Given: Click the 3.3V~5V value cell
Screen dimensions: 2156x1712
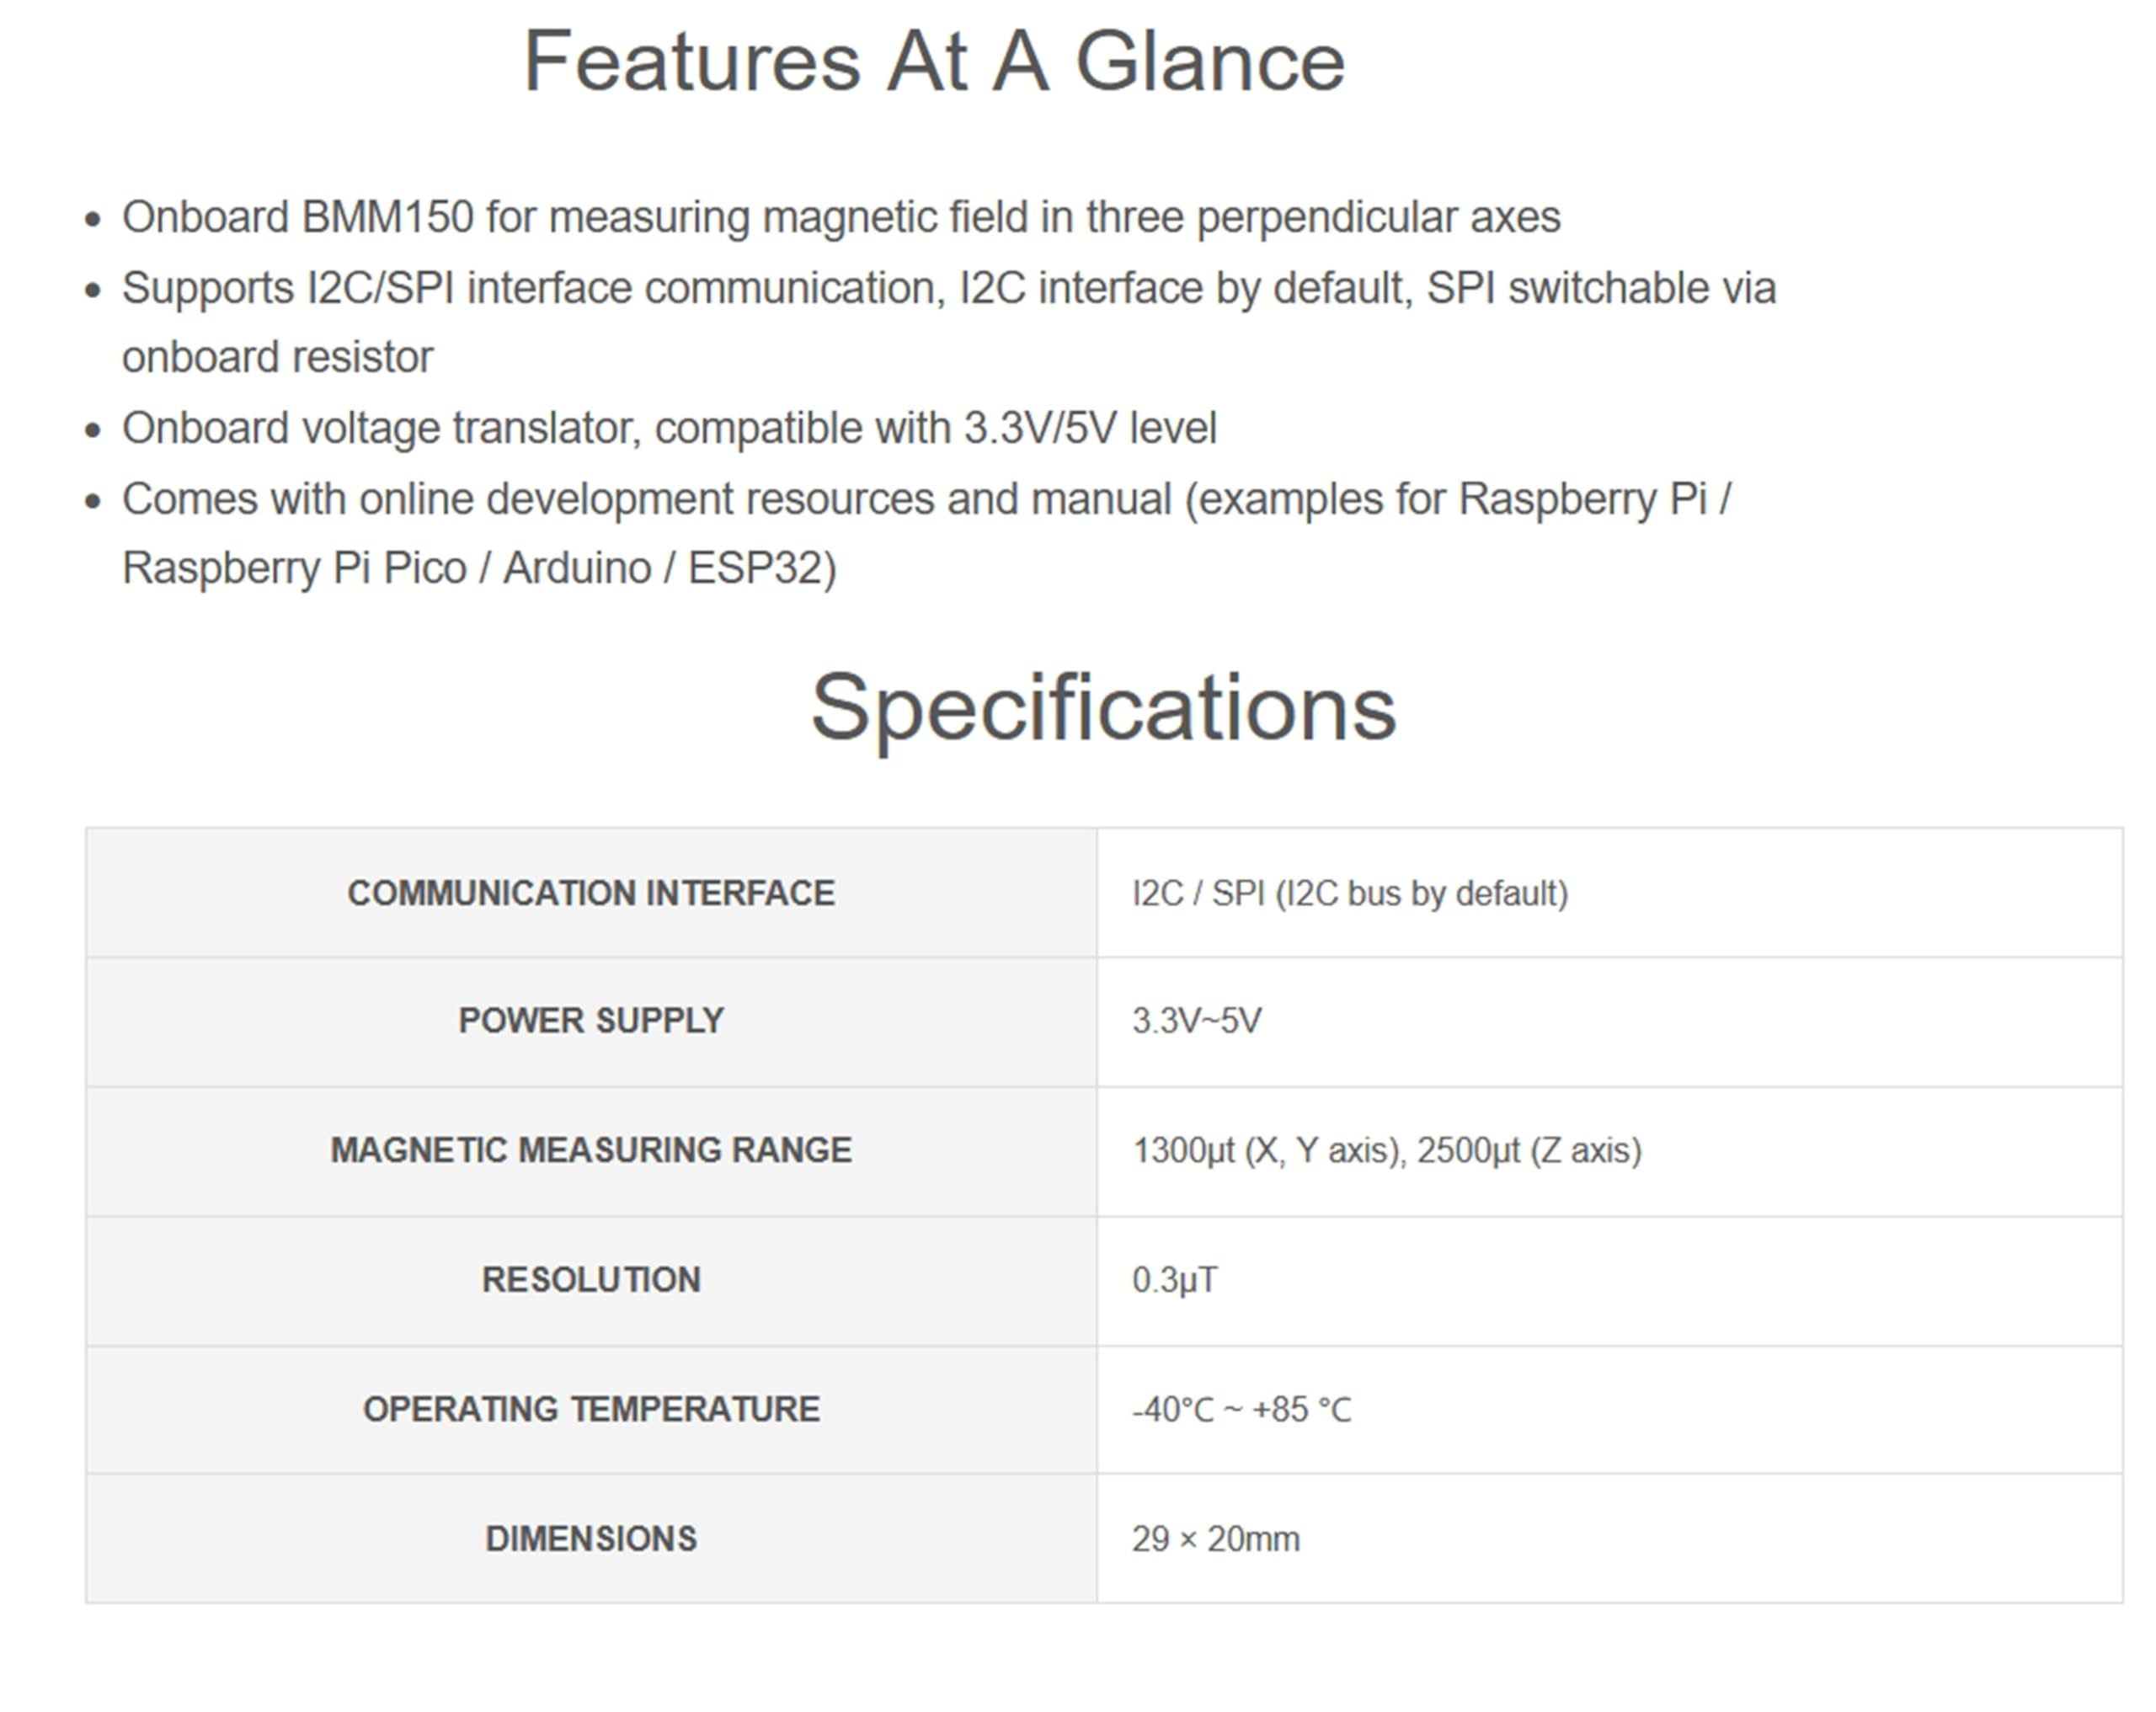Looking at the screenshot, I should click(x=1609, y=1022).
